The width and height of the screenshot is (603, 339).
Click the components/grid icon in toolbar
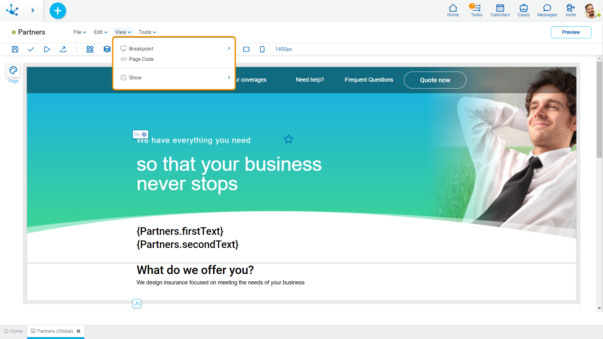(90, 49)
